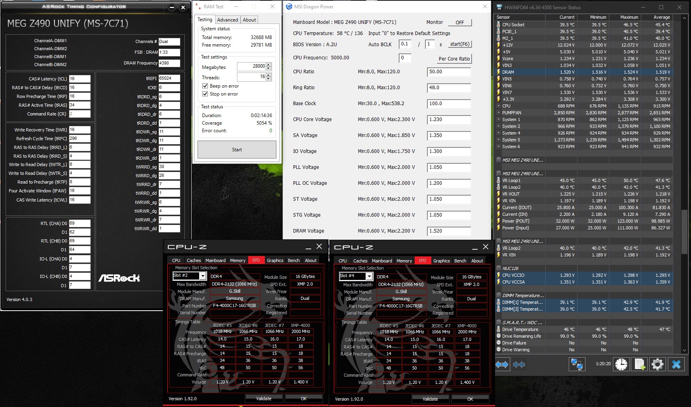Screen dimensions: 691x407
Task: Click the clock reset timer icon in HWiNFO
Action: (x=621, y=364)
